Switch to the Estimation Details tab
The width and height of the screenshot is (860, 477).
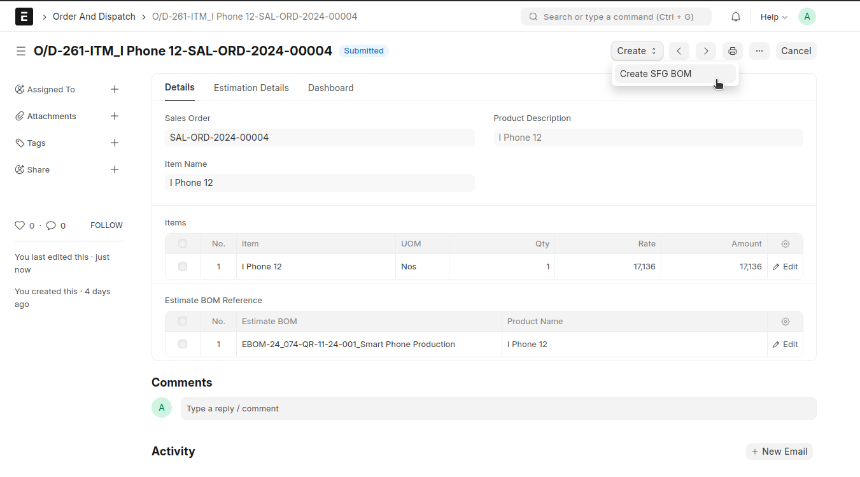coord(251,88)
